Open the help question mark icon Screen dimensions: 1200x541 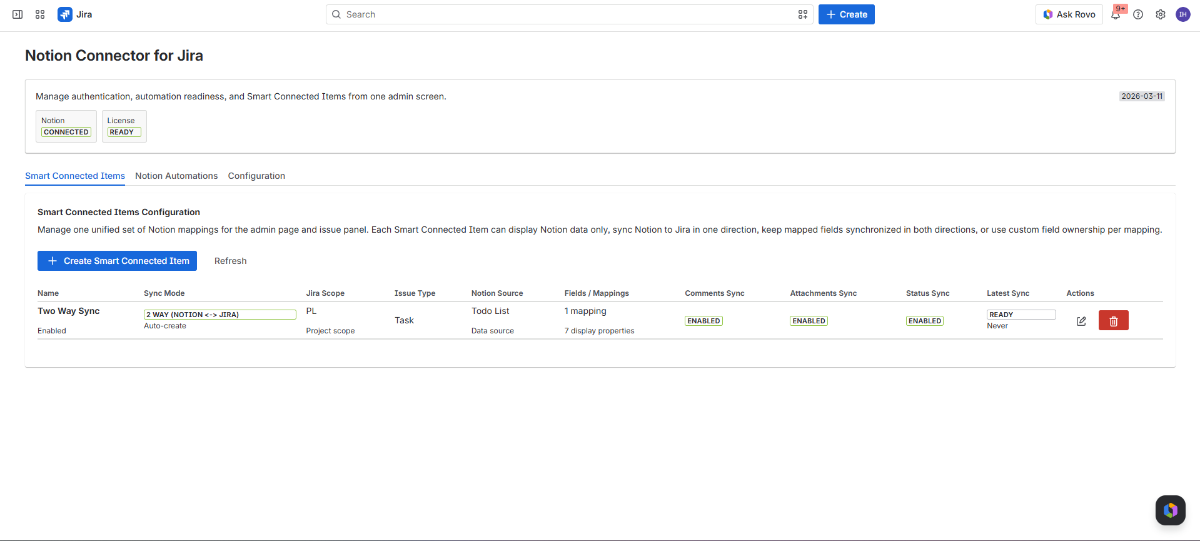point(1138,14)
